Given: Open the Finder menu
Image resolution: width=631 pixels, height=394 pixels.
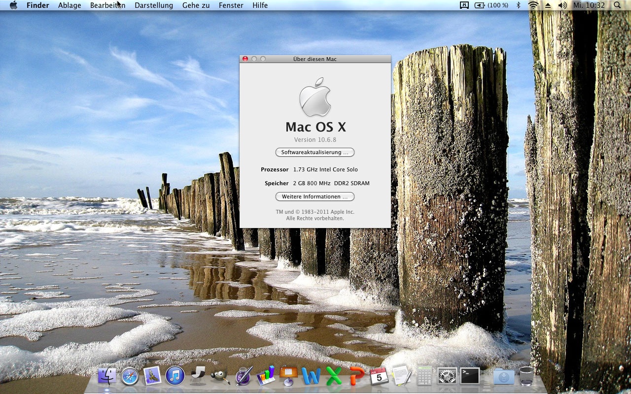Looking at the screenshot, I should coord(37,5).
